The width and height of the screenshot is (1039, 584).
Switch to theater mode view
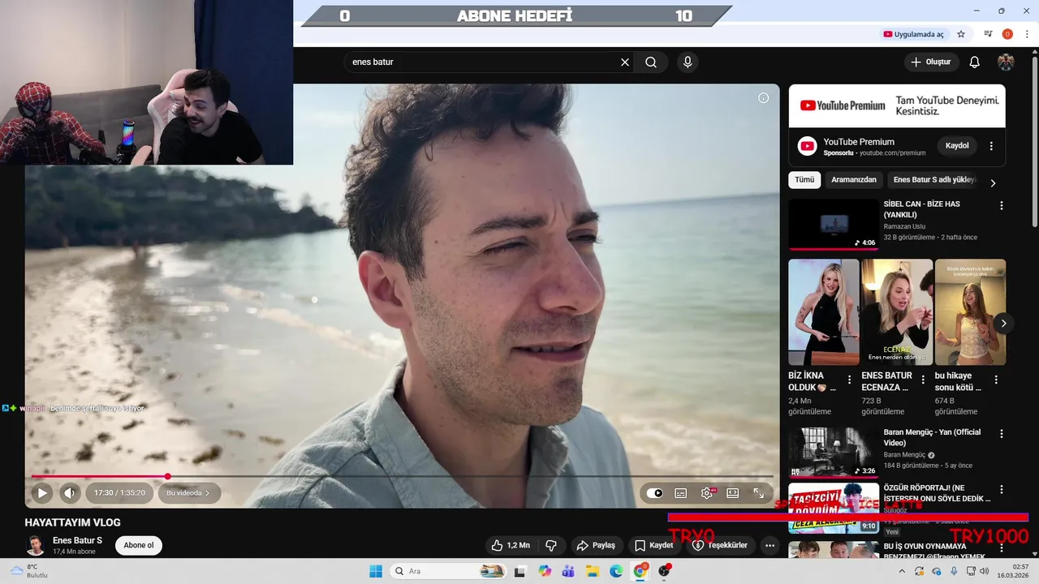[733, 493]
